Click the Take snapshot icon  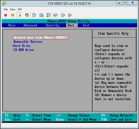point(34,15)
